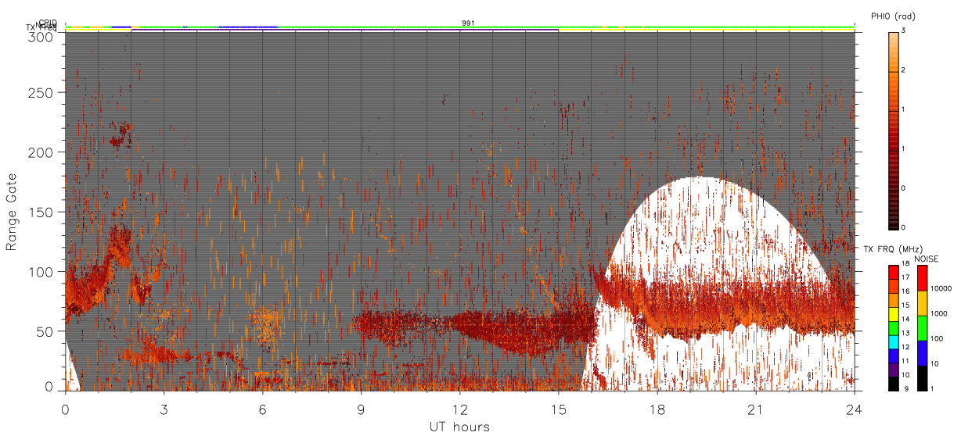This screenshot has height=443, width=961.
Task: Click the Range Gate tick label '150'
Action: pos(42,213)
